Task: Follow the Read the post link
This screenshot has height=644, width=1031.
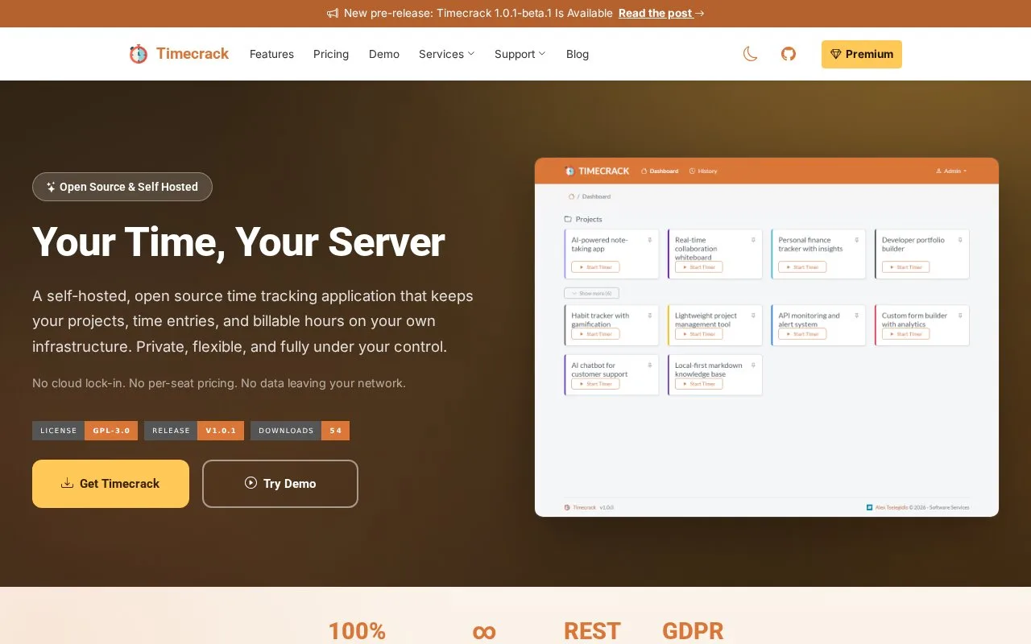Action: [661, 13]
